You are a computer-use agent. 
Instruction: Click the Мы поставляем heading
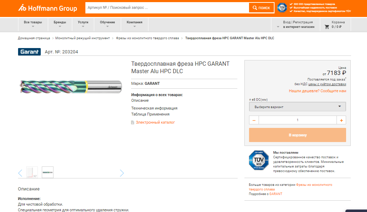(x=286, y=152)
